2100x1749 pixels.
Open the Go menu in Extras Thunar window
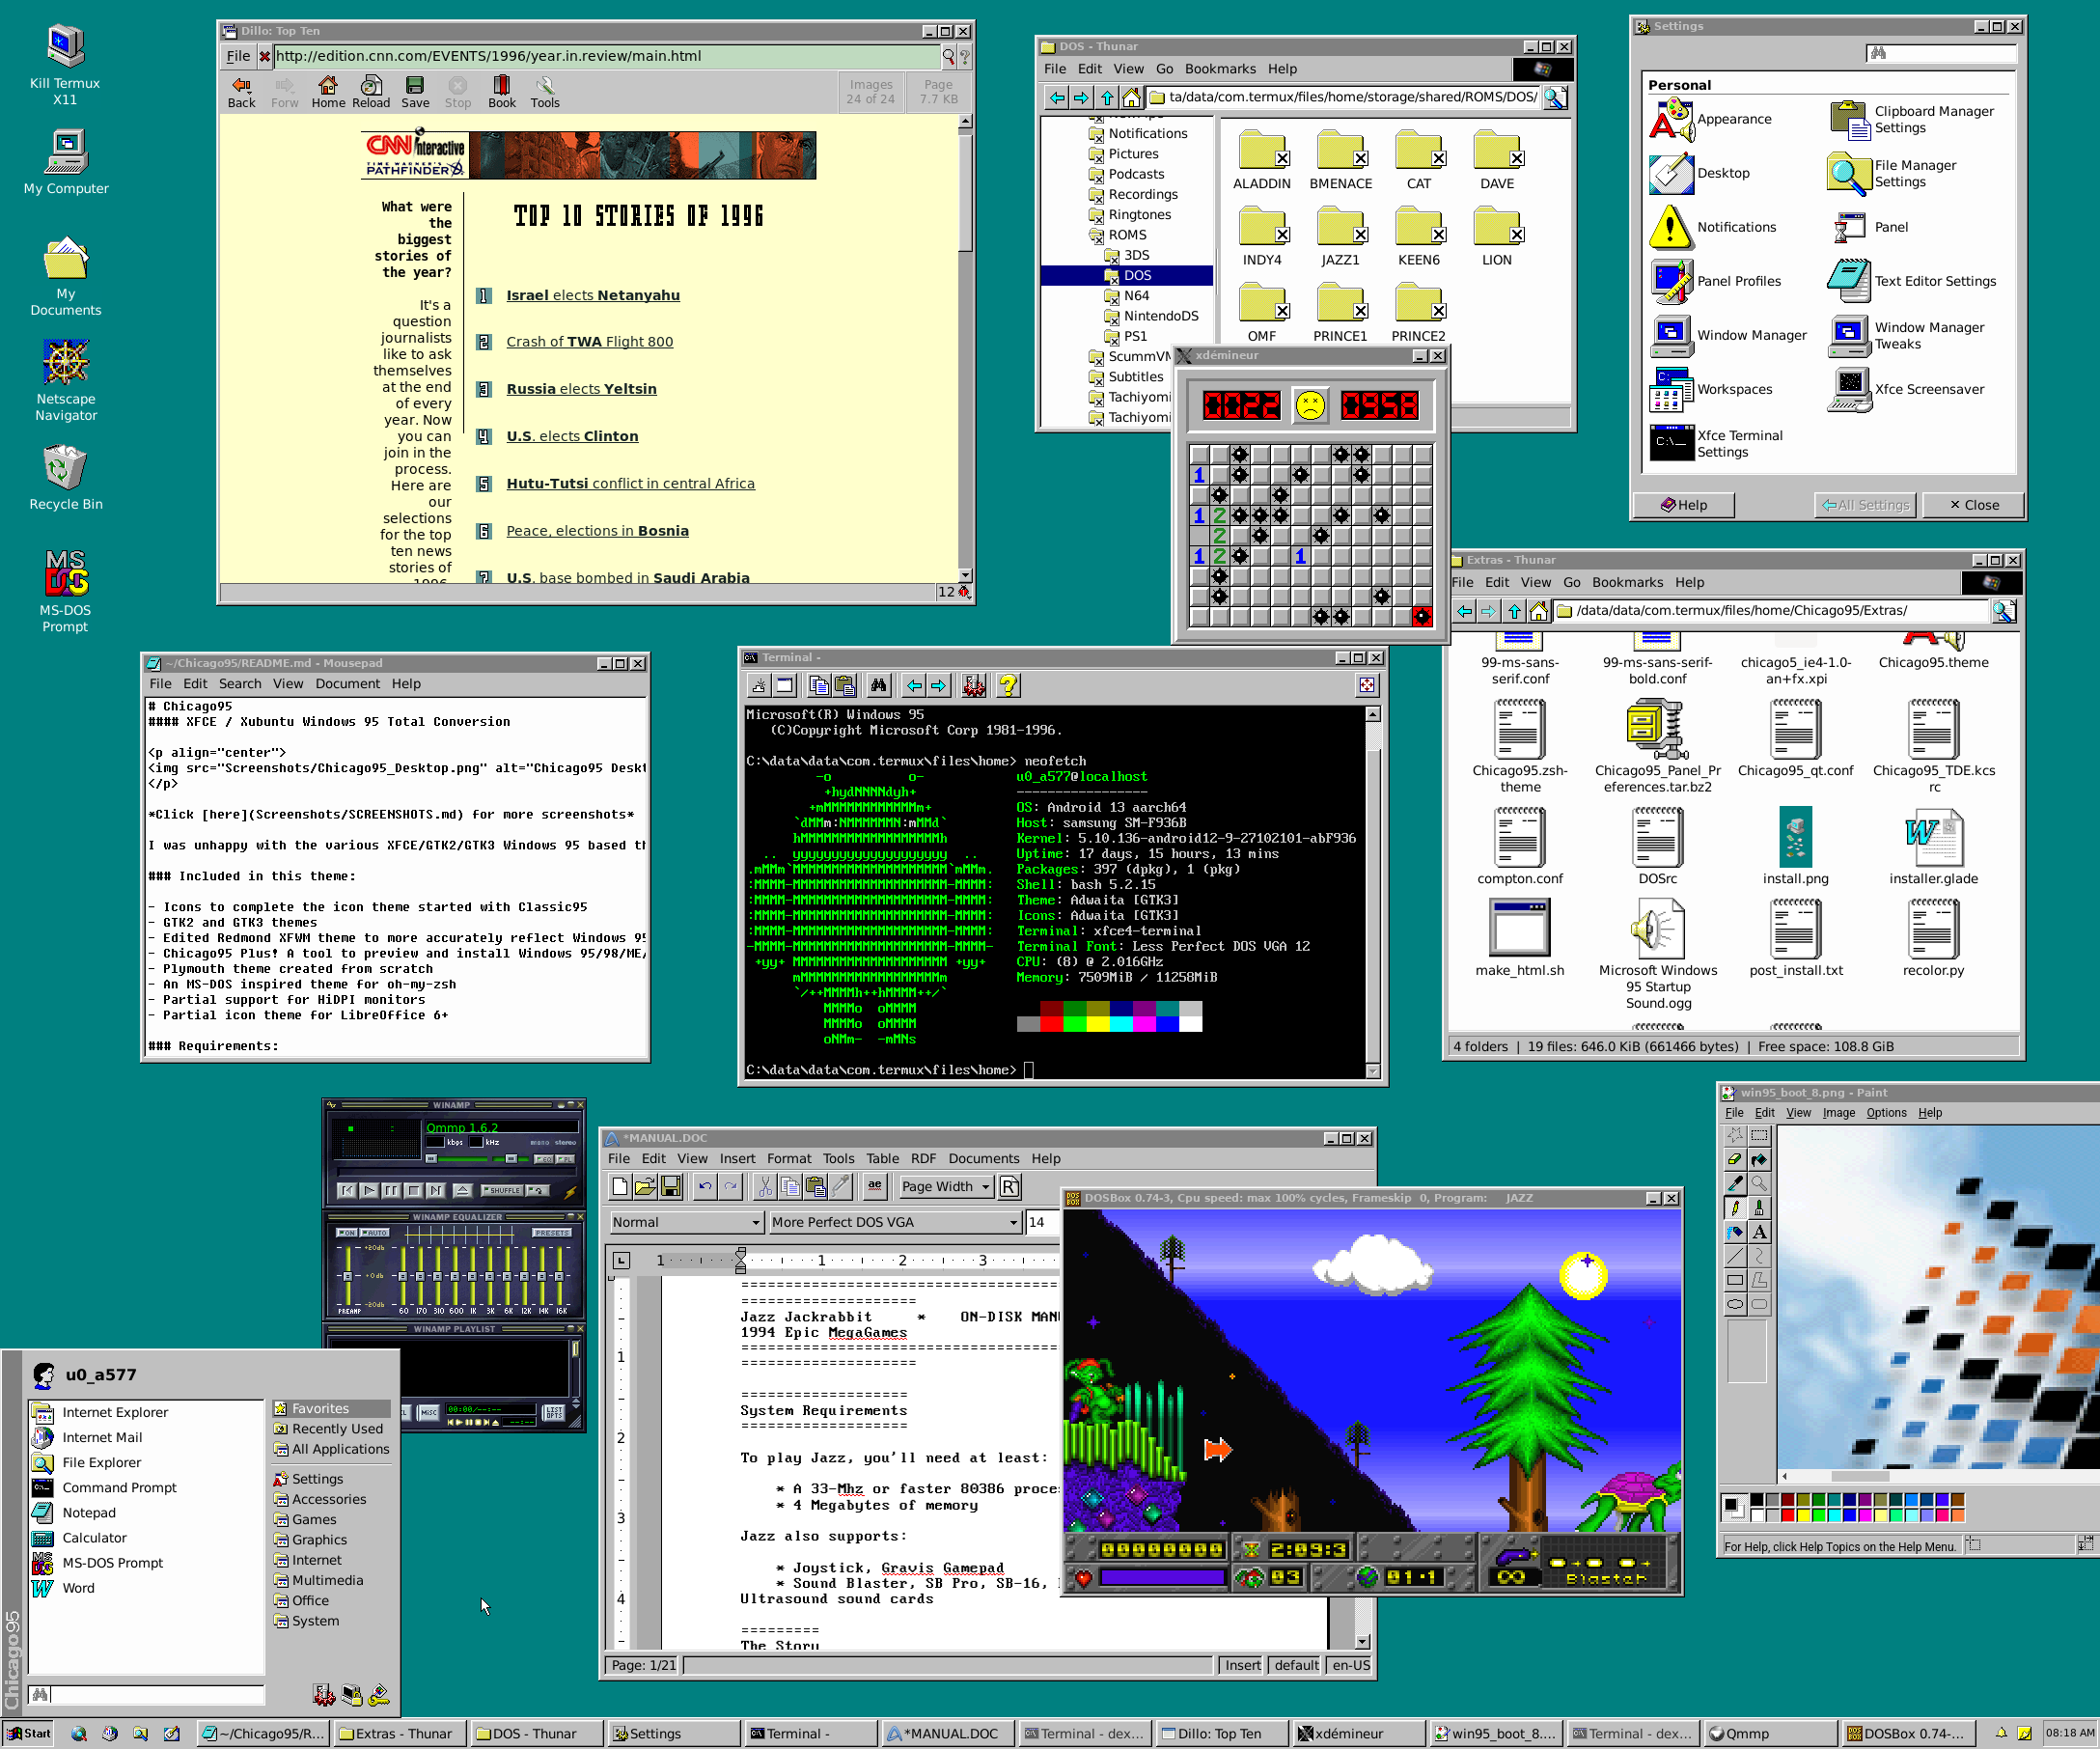[x=1572, y=582]
